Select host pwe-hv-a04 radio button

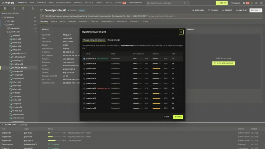coord(84,93)
